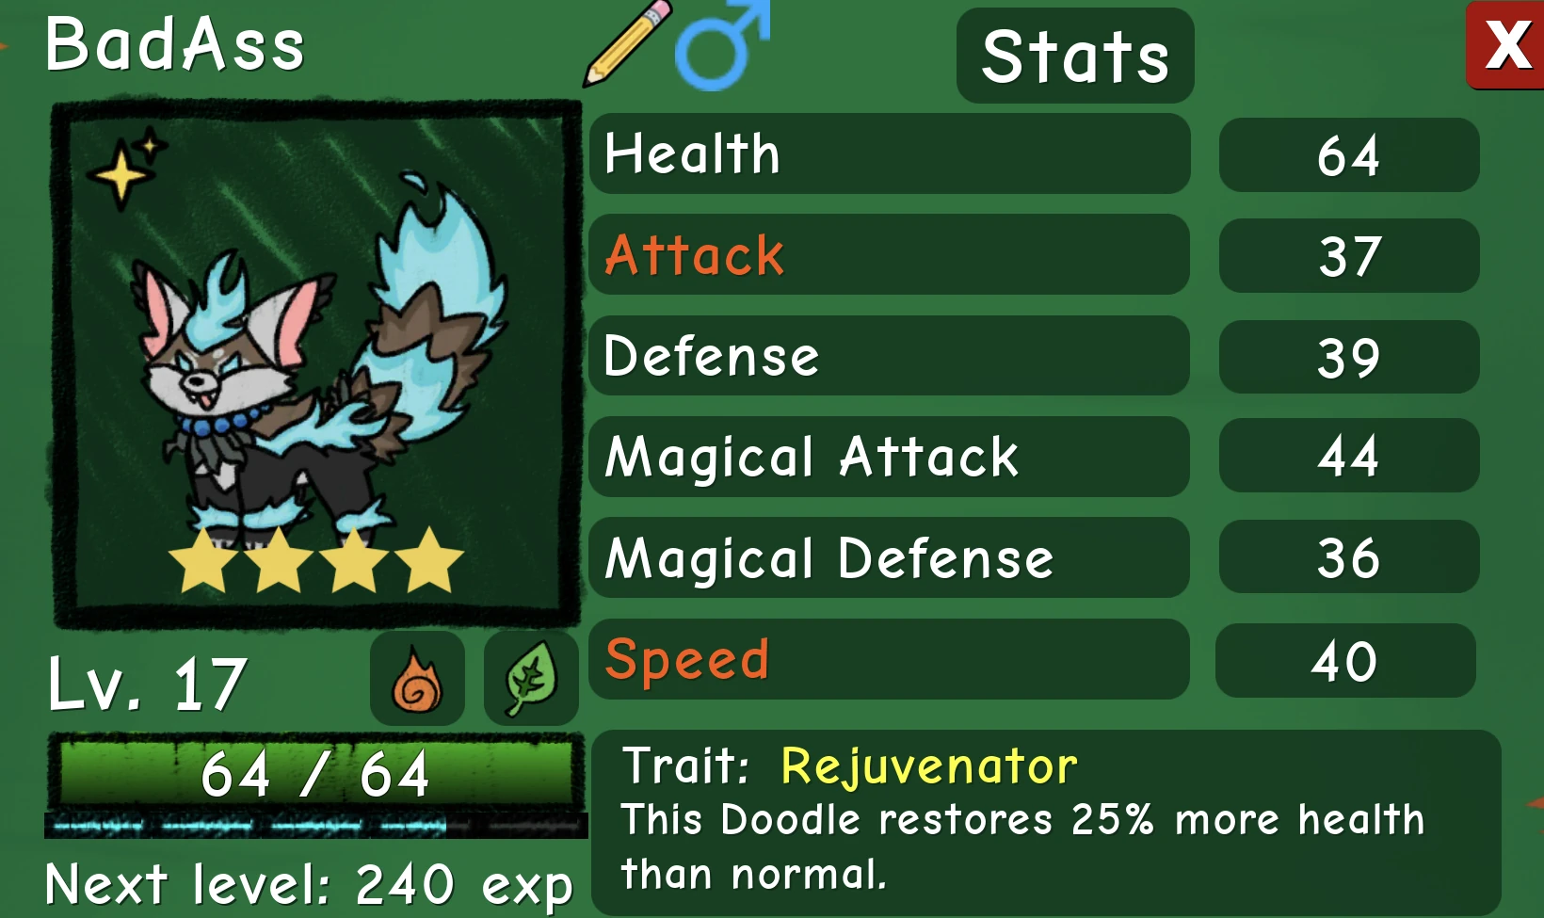
Task: Select the orange Attack stat label
Action: point(695,255)
